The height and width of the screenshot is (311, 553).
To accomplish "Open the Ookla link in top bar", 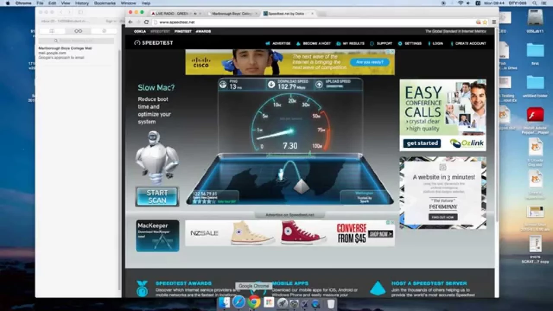I will [x=140, y=32].
